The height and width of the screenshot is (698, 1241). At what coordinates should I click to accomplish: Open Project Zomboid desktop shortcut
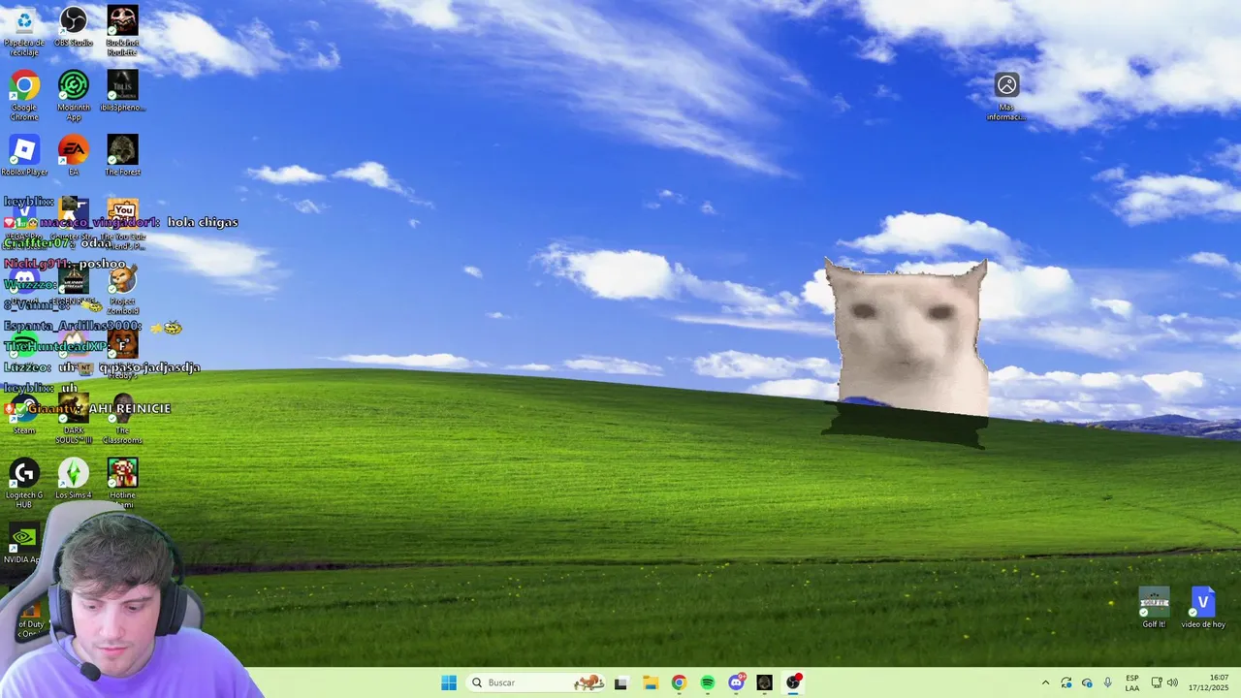[122, 290]
